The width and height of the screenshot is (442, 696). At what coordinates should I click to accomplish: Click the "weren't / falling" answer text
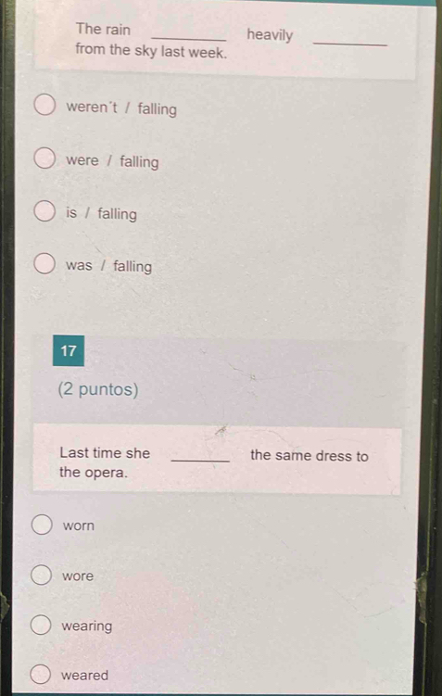[121, 108]
